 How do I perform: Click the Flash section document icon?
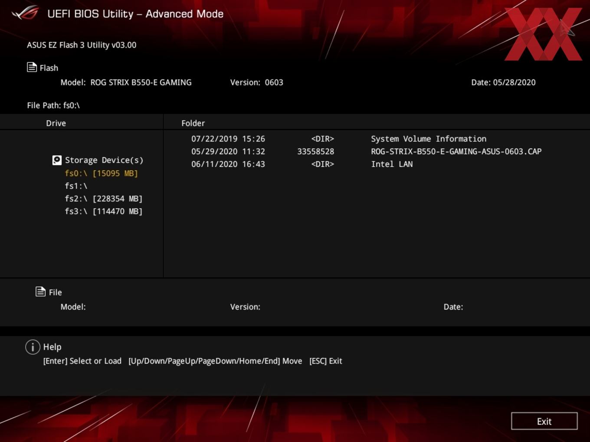[x=32, y=67]
